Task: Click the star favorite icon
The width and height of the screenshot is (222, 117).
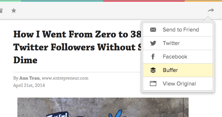Action: 14,10
